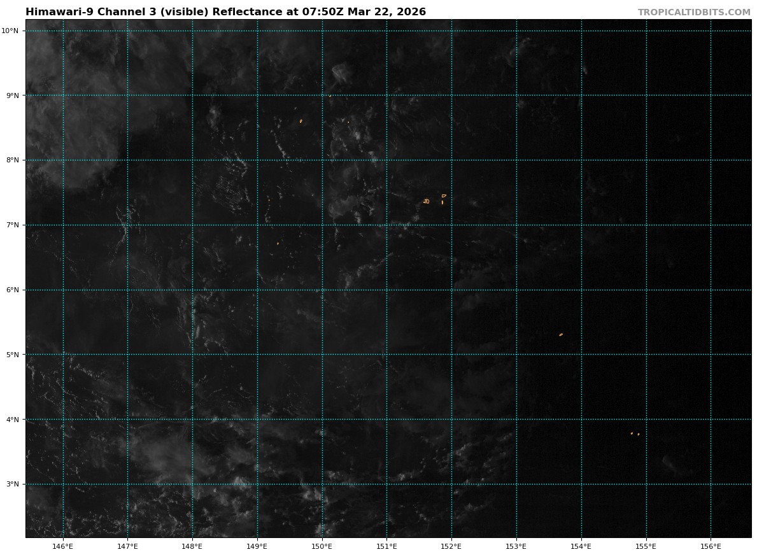Viewport: 764px width, 552px height.
Task: Click the orange island outline near 5.3°N 153.7°E
Action: point(561,334)
